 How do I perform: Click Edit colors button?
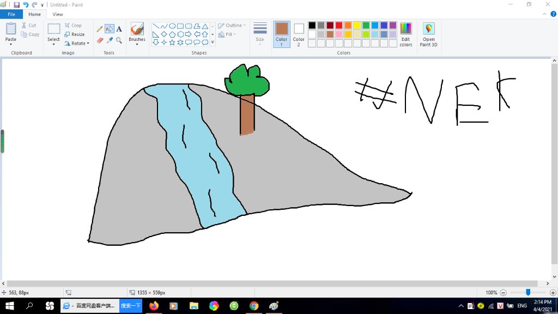[x=405, y=34]
